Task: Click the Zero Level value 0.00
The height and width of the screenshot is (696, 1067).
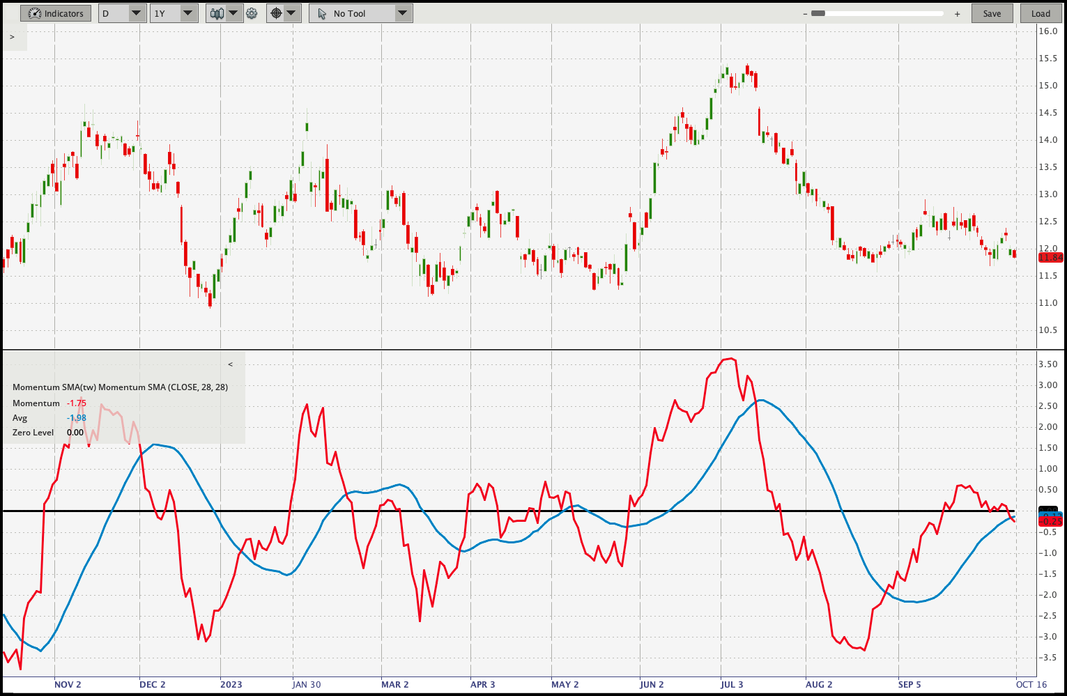Action: pos(75,433)
